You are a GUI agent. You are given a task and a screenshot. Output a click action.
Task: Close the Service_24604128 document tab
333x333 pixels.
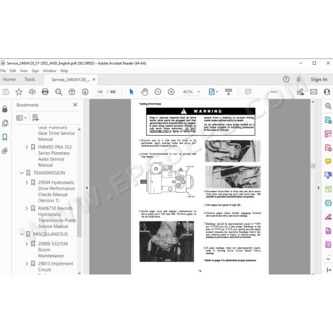pos(94,79)
